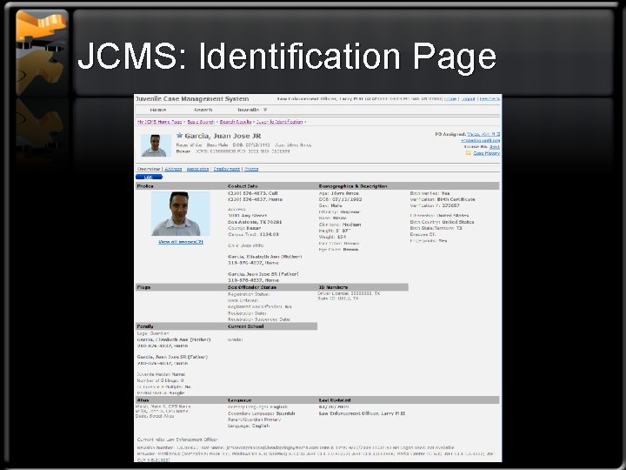The height and width of the screenshot is (470, 626).
Task: Click the Flags section header
Action: click(143, 287)
